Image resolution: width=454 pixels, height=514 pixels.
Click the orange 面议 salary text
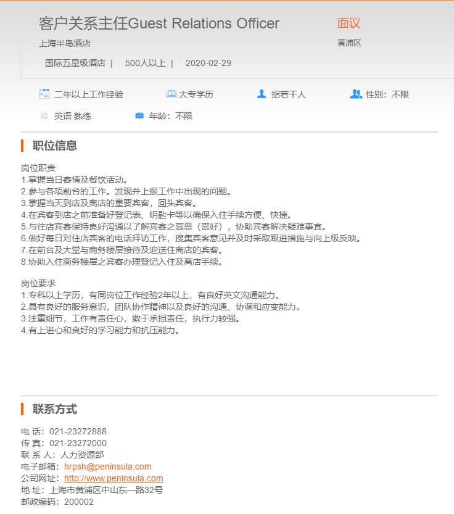click(349, 23)
